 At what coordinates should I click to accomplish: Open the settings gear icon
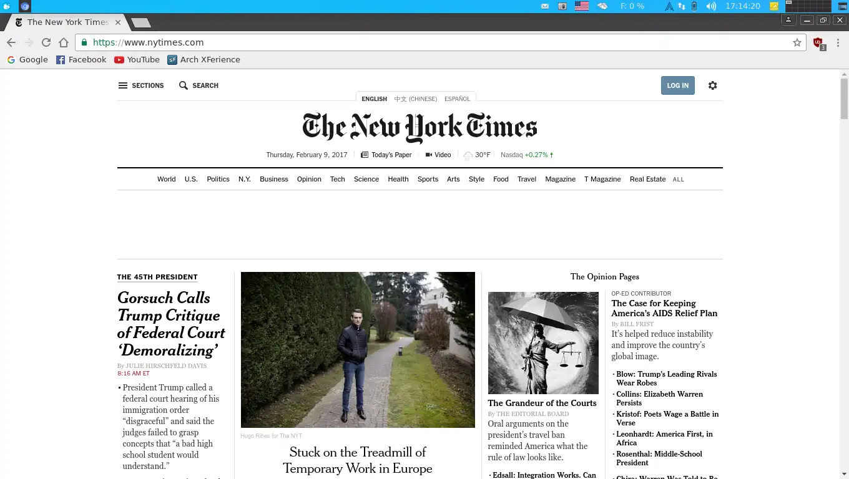click(x=713, y=85)
